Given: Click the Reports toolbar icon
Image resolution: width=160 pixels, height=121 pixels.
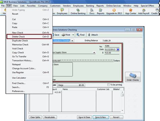Looking at the screenshot, I should tap(101, 12).
